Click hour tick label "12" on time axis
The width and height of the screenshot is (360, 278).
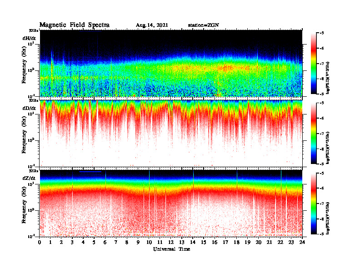click(170, 243)
